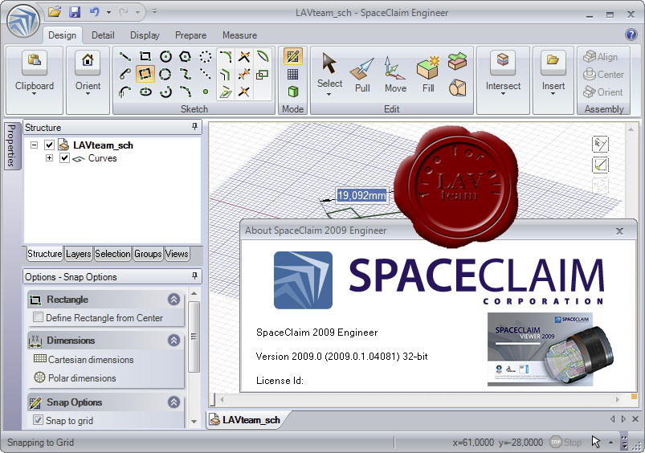Switch to Section Mode grid icon
645x453 pixels.
[x=293, y=75]
